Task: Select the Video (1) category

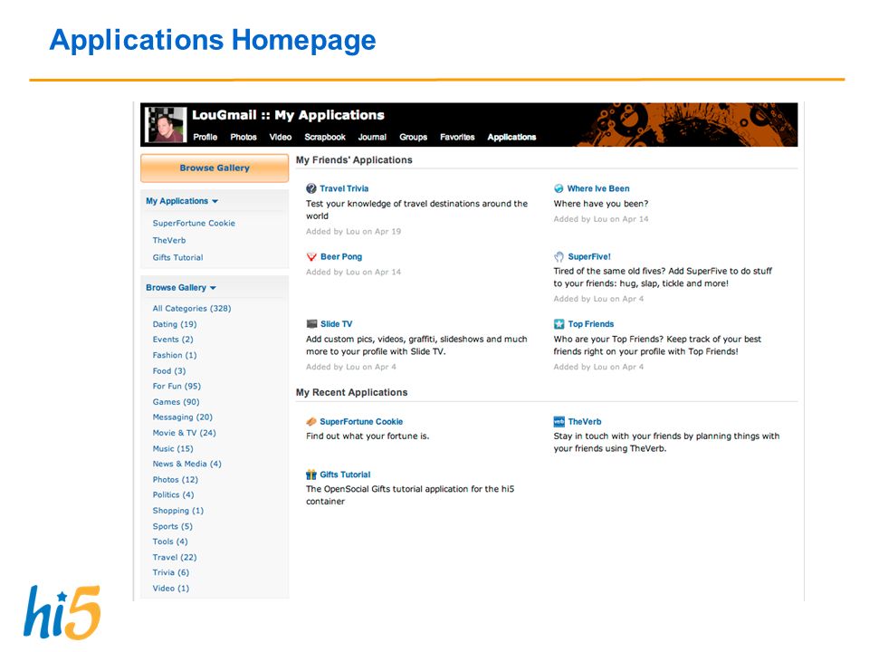Action: (x=171, y=589)
